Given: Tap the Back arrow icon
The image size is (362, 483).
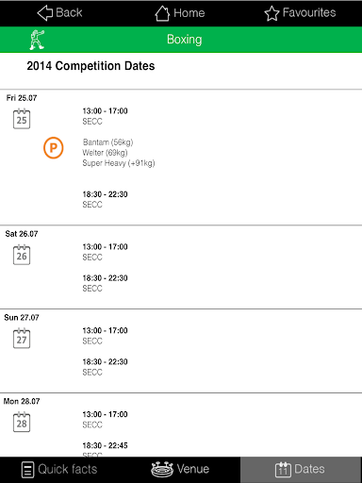Looking at the screenshot, I should point(45,13).
